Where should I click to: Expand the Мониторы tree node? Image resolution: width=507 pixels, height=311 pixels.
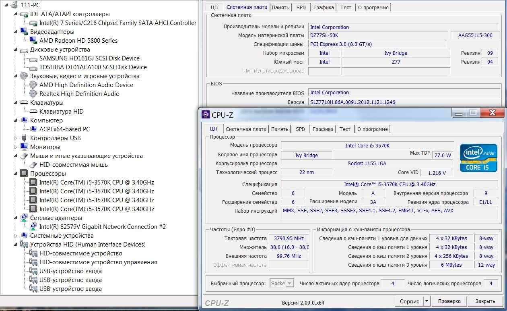[x=16, y=147]
